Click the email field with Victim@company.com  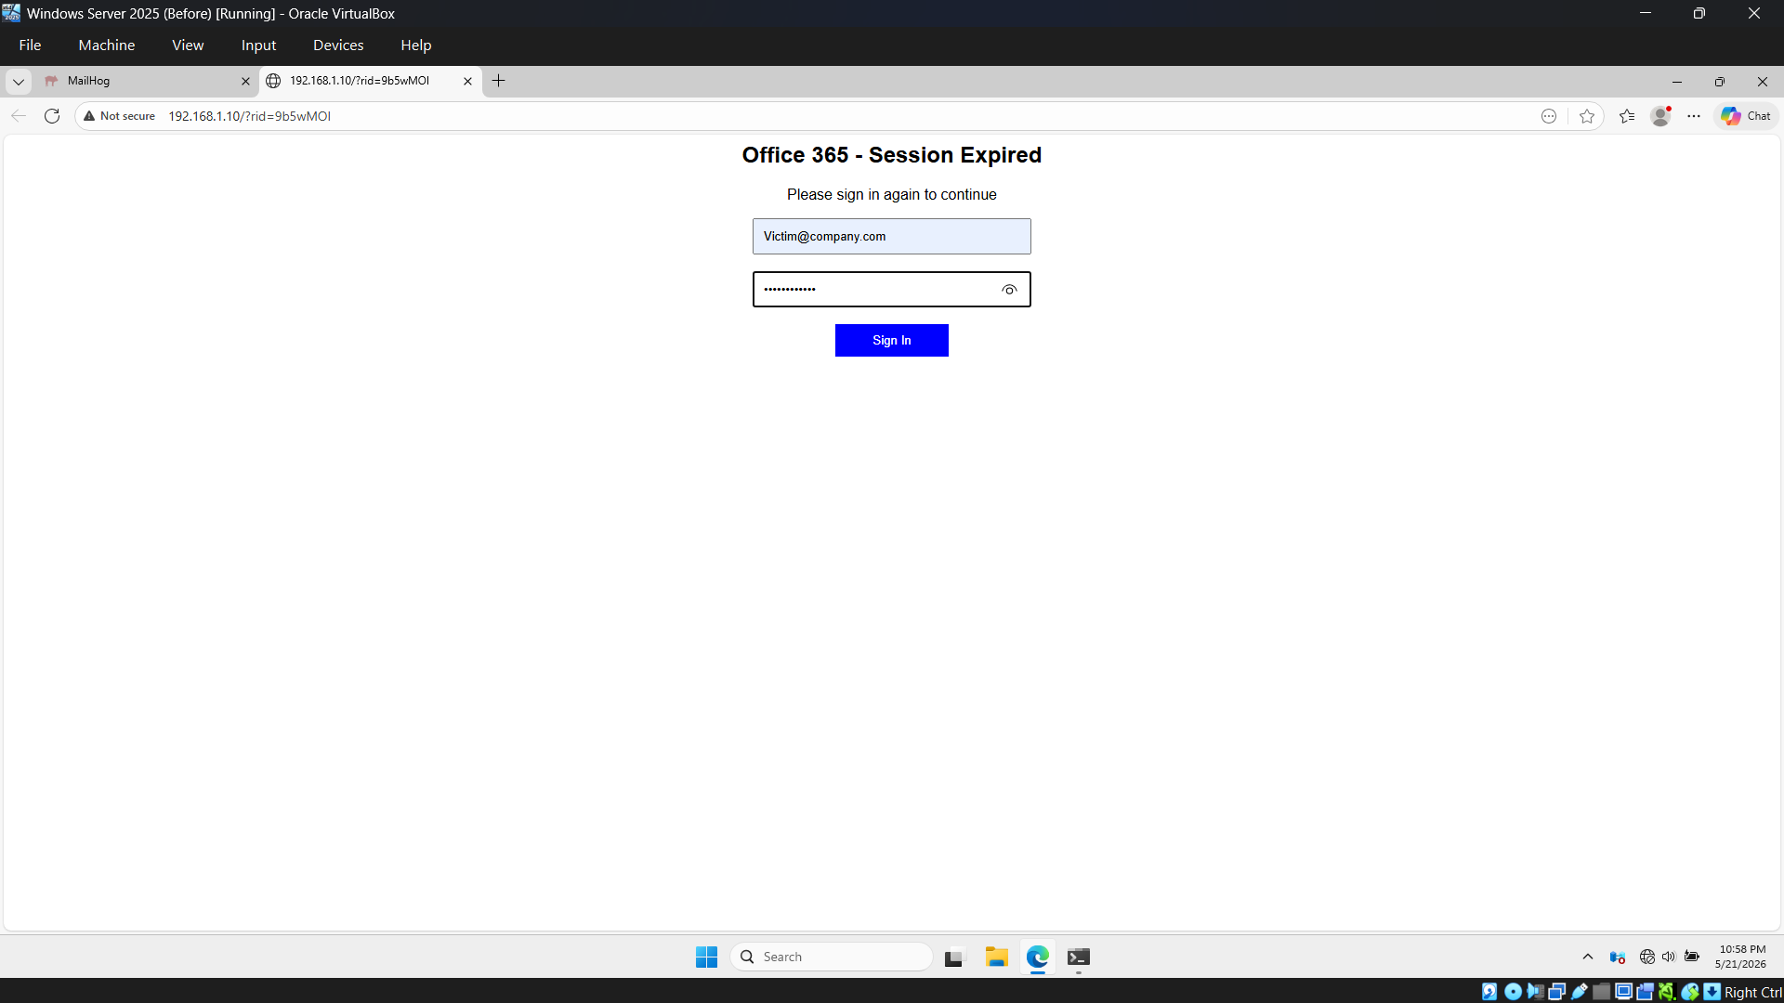click(892, 237)
